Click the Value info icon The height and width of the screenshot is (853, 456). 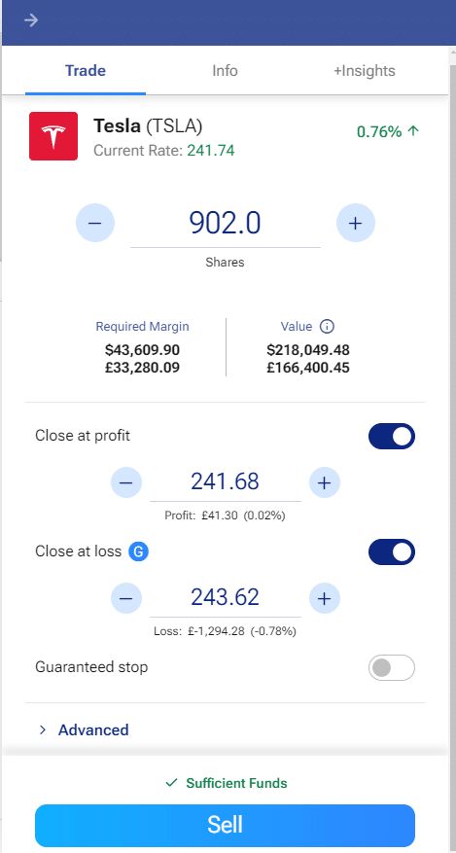pos(327,327)
